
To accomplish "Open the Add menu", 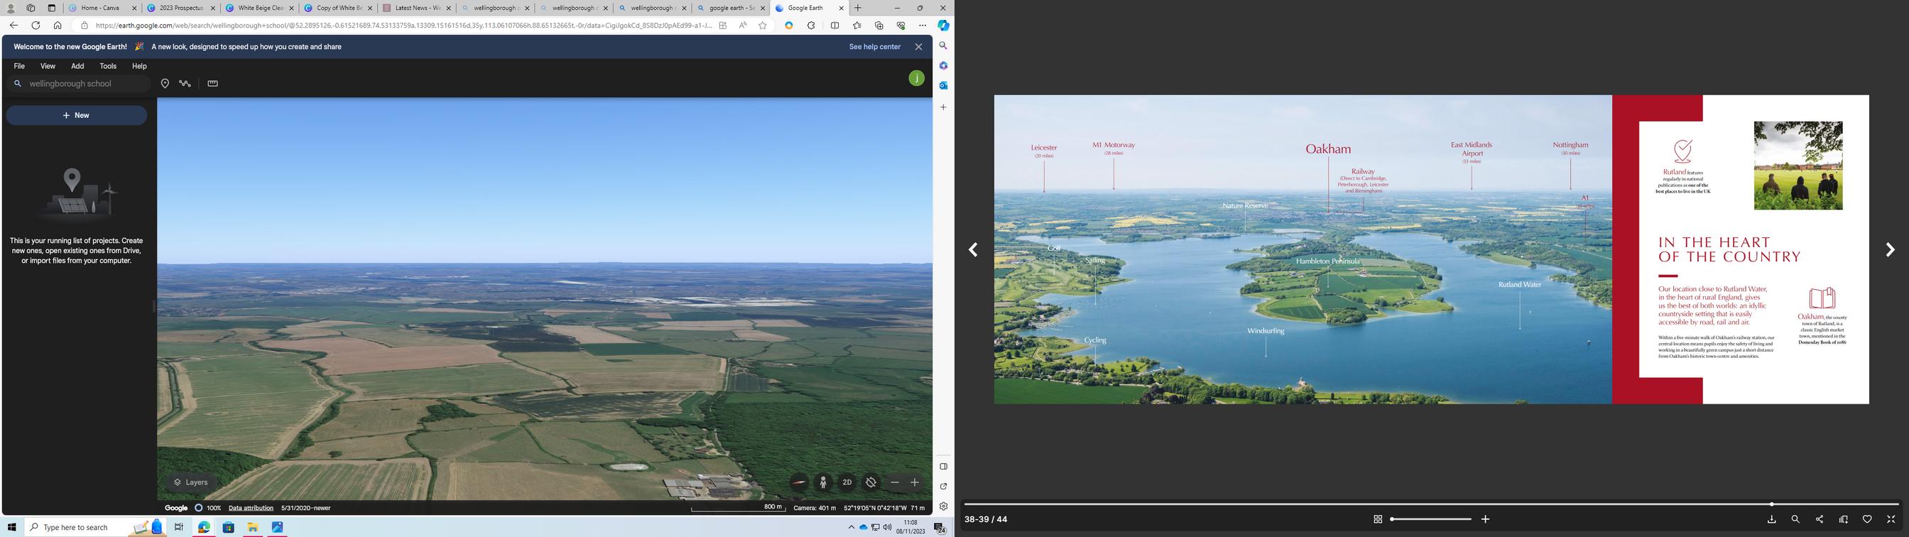I will [x=78, y=66].
